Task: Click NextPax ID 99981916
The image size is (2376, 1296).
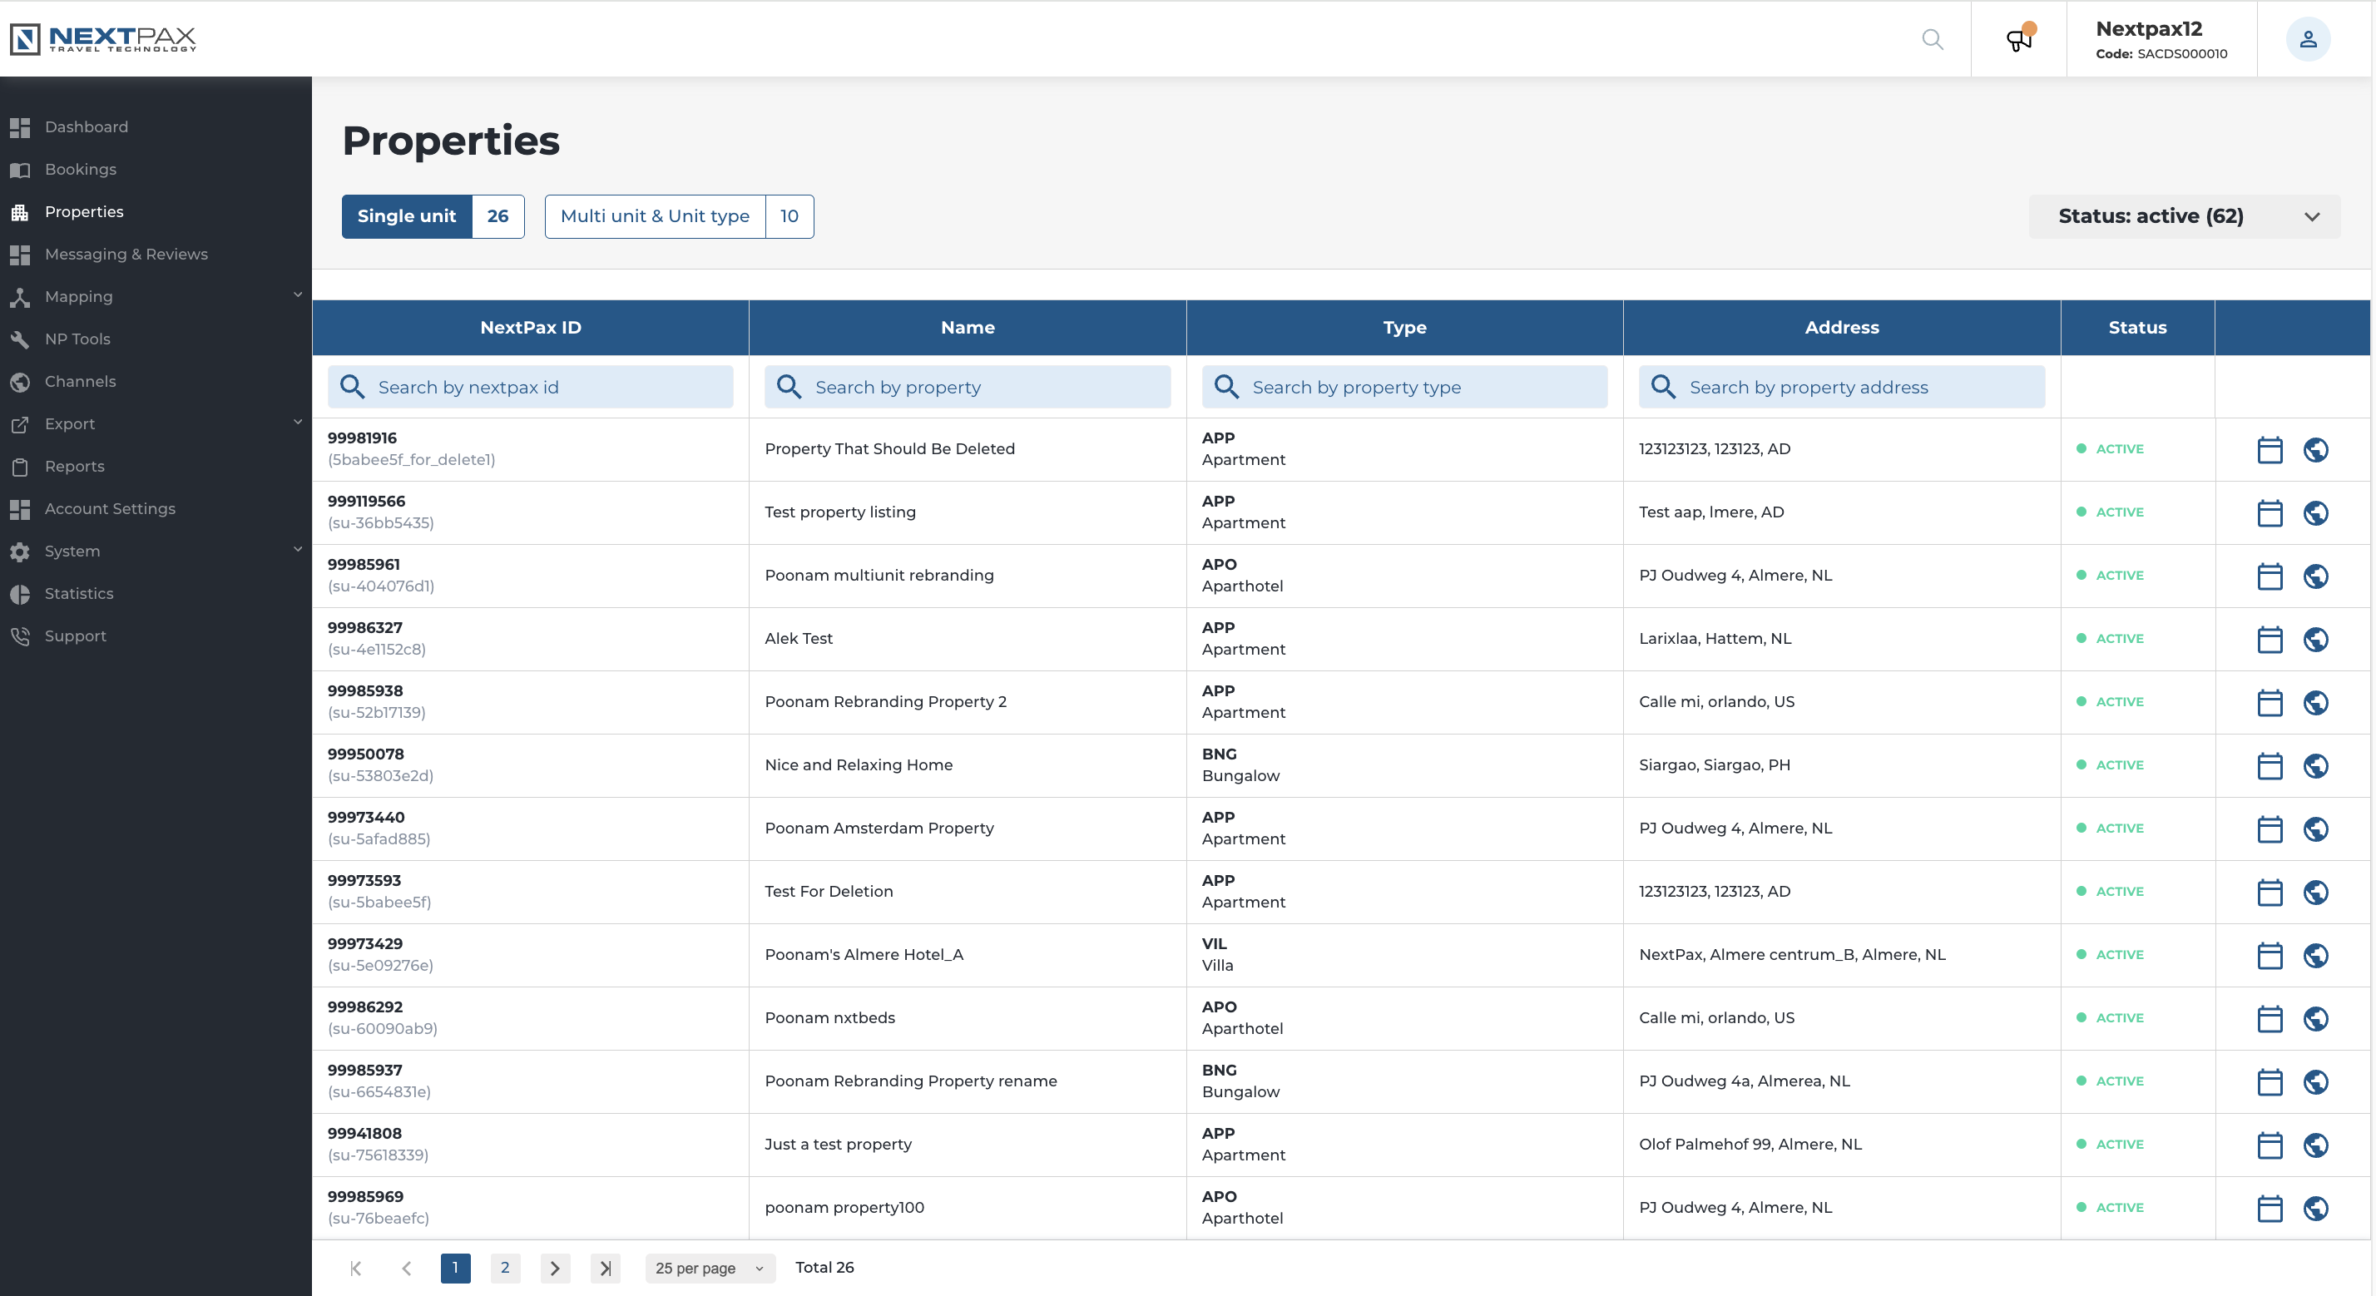Action: [362, 438]
